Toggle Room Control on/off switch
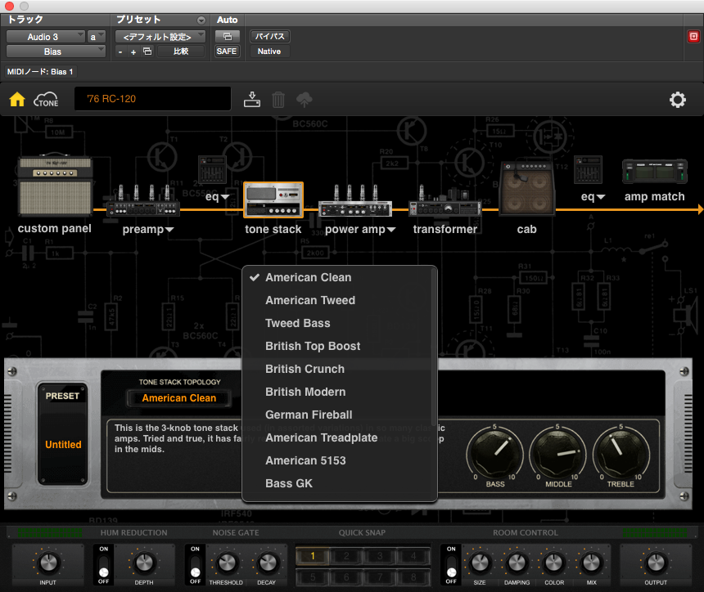The height and width of the screenshot is (592, 704). [451, 565]
